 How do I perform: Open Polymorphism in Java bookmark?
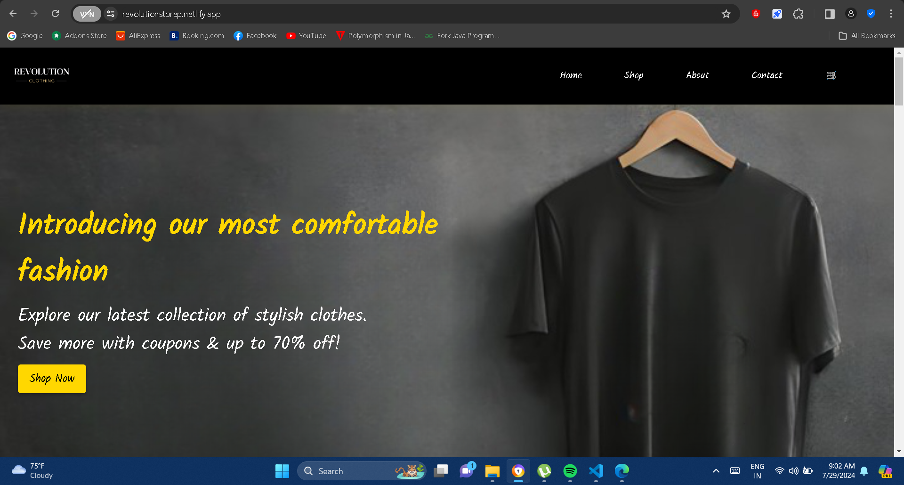click(375, 36)
